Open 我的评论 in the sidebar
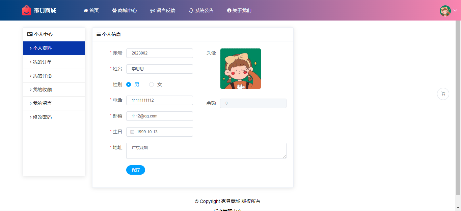 [x=54, y=76]
